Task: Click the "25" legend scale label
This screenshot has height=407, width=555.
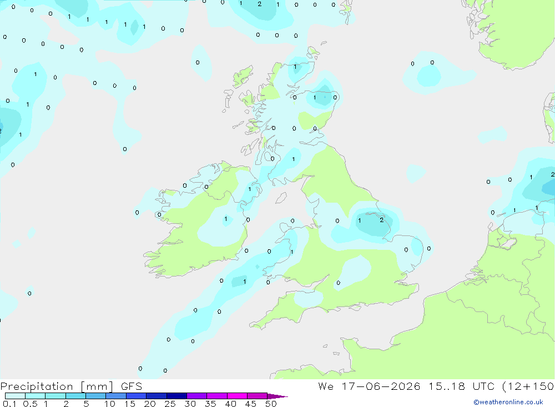Action: click(x=170, y=404)
